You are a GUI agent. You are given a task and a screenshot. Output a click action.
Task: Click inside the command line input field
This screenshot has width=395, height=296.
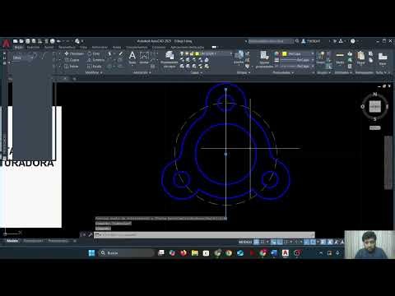[x=204, y=235]
